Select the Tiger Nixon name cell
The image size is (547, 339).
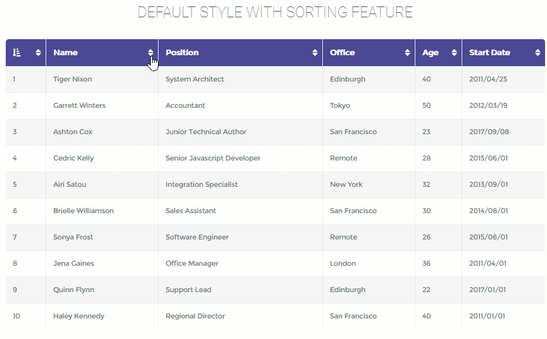(73, 79)
